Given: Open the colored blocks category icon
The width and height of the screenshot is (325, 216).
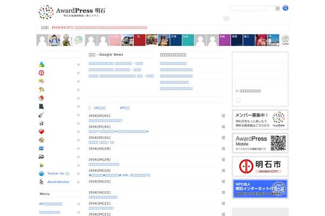Looking at the screenshot, I should pyautogui.click(x=42, y=64).
